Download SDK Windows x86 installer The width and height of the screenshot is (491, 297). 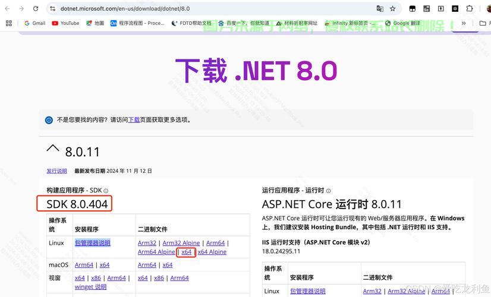[96, 278]
